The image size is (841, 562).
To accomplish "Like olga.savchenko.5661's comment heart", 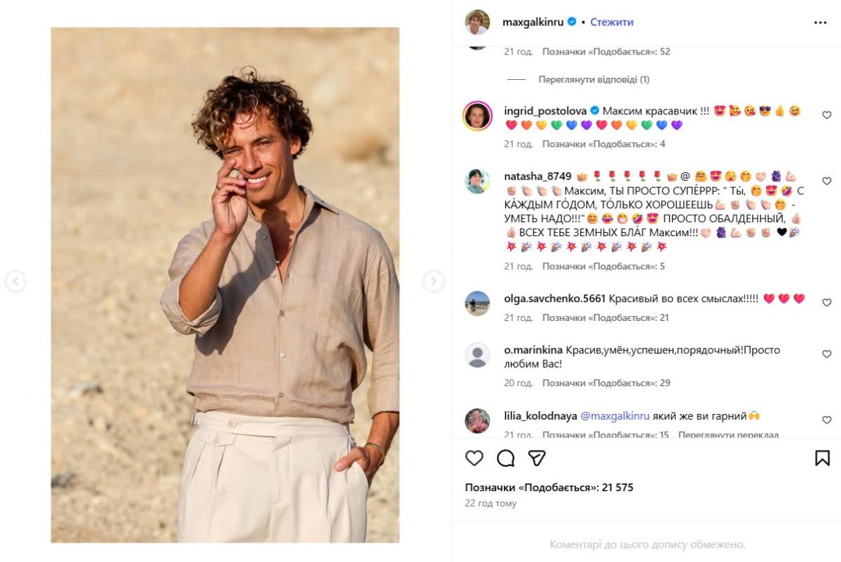I will click(x=826, y=303).
